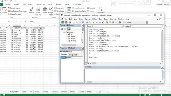The width and height of the screenshot is (171, 96).
Task: Click Source icon in XML group
Action: tap(69, 10)
